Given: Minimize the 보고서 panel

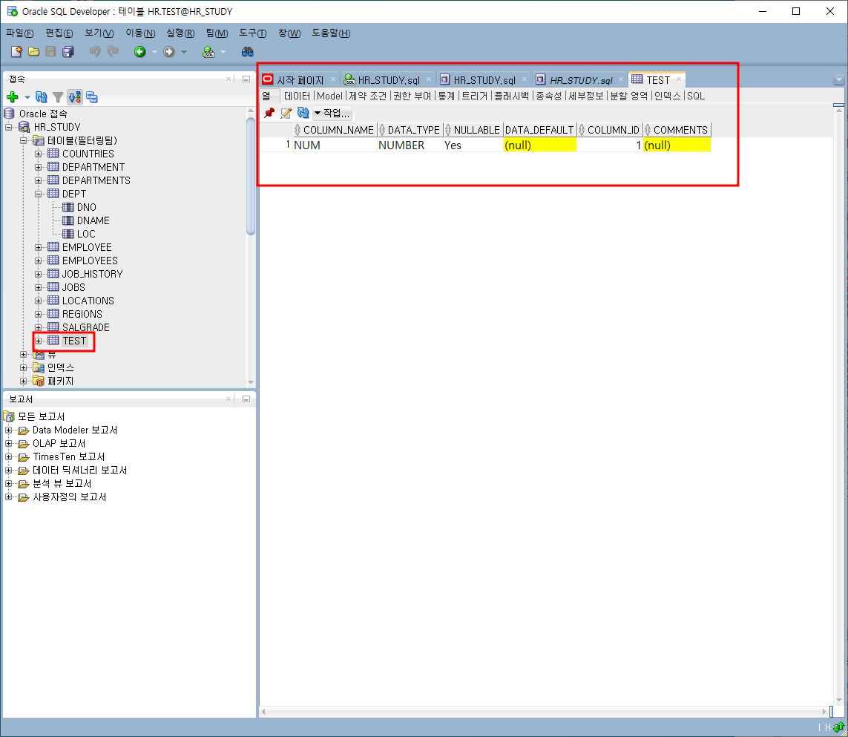Looking at the screenshot, I should [x=246, y=399].
